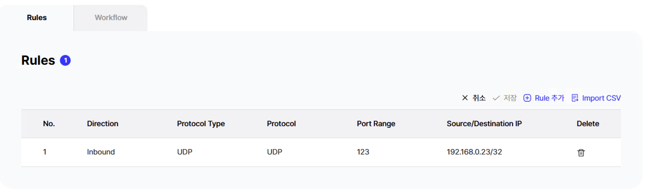Click the port range value 123
The height and width of the screenshot is (192, 647).
click(363, 152)
